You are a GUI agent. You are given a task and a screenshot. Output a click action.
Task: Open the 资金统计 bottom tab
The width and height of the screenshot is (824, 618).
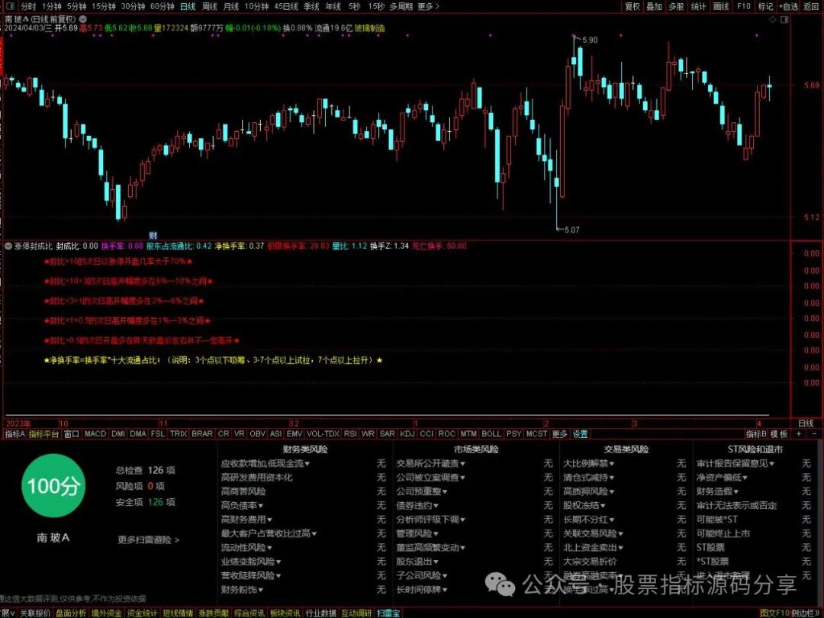[142, 613]
